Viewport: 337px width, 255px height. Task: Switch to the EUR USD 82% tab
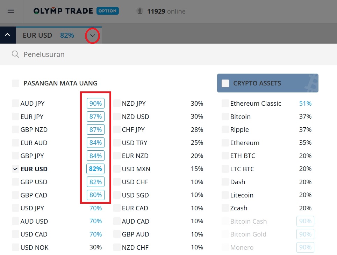(x=49, y=35)
